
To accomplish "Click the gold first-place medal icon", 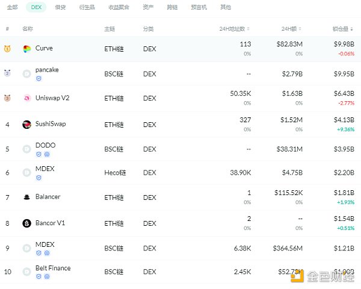I will 7,49.
